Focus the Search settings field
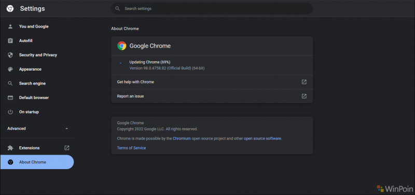The image size is (415, 195). pyautogui.click(x=212, y=9)
